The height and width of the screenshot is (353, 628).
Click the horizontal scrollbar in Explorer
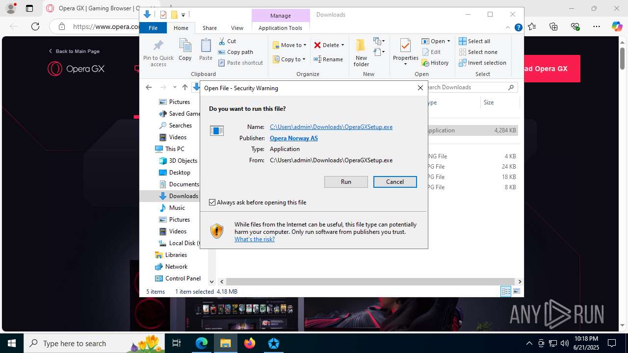click(x=370, y=282)
